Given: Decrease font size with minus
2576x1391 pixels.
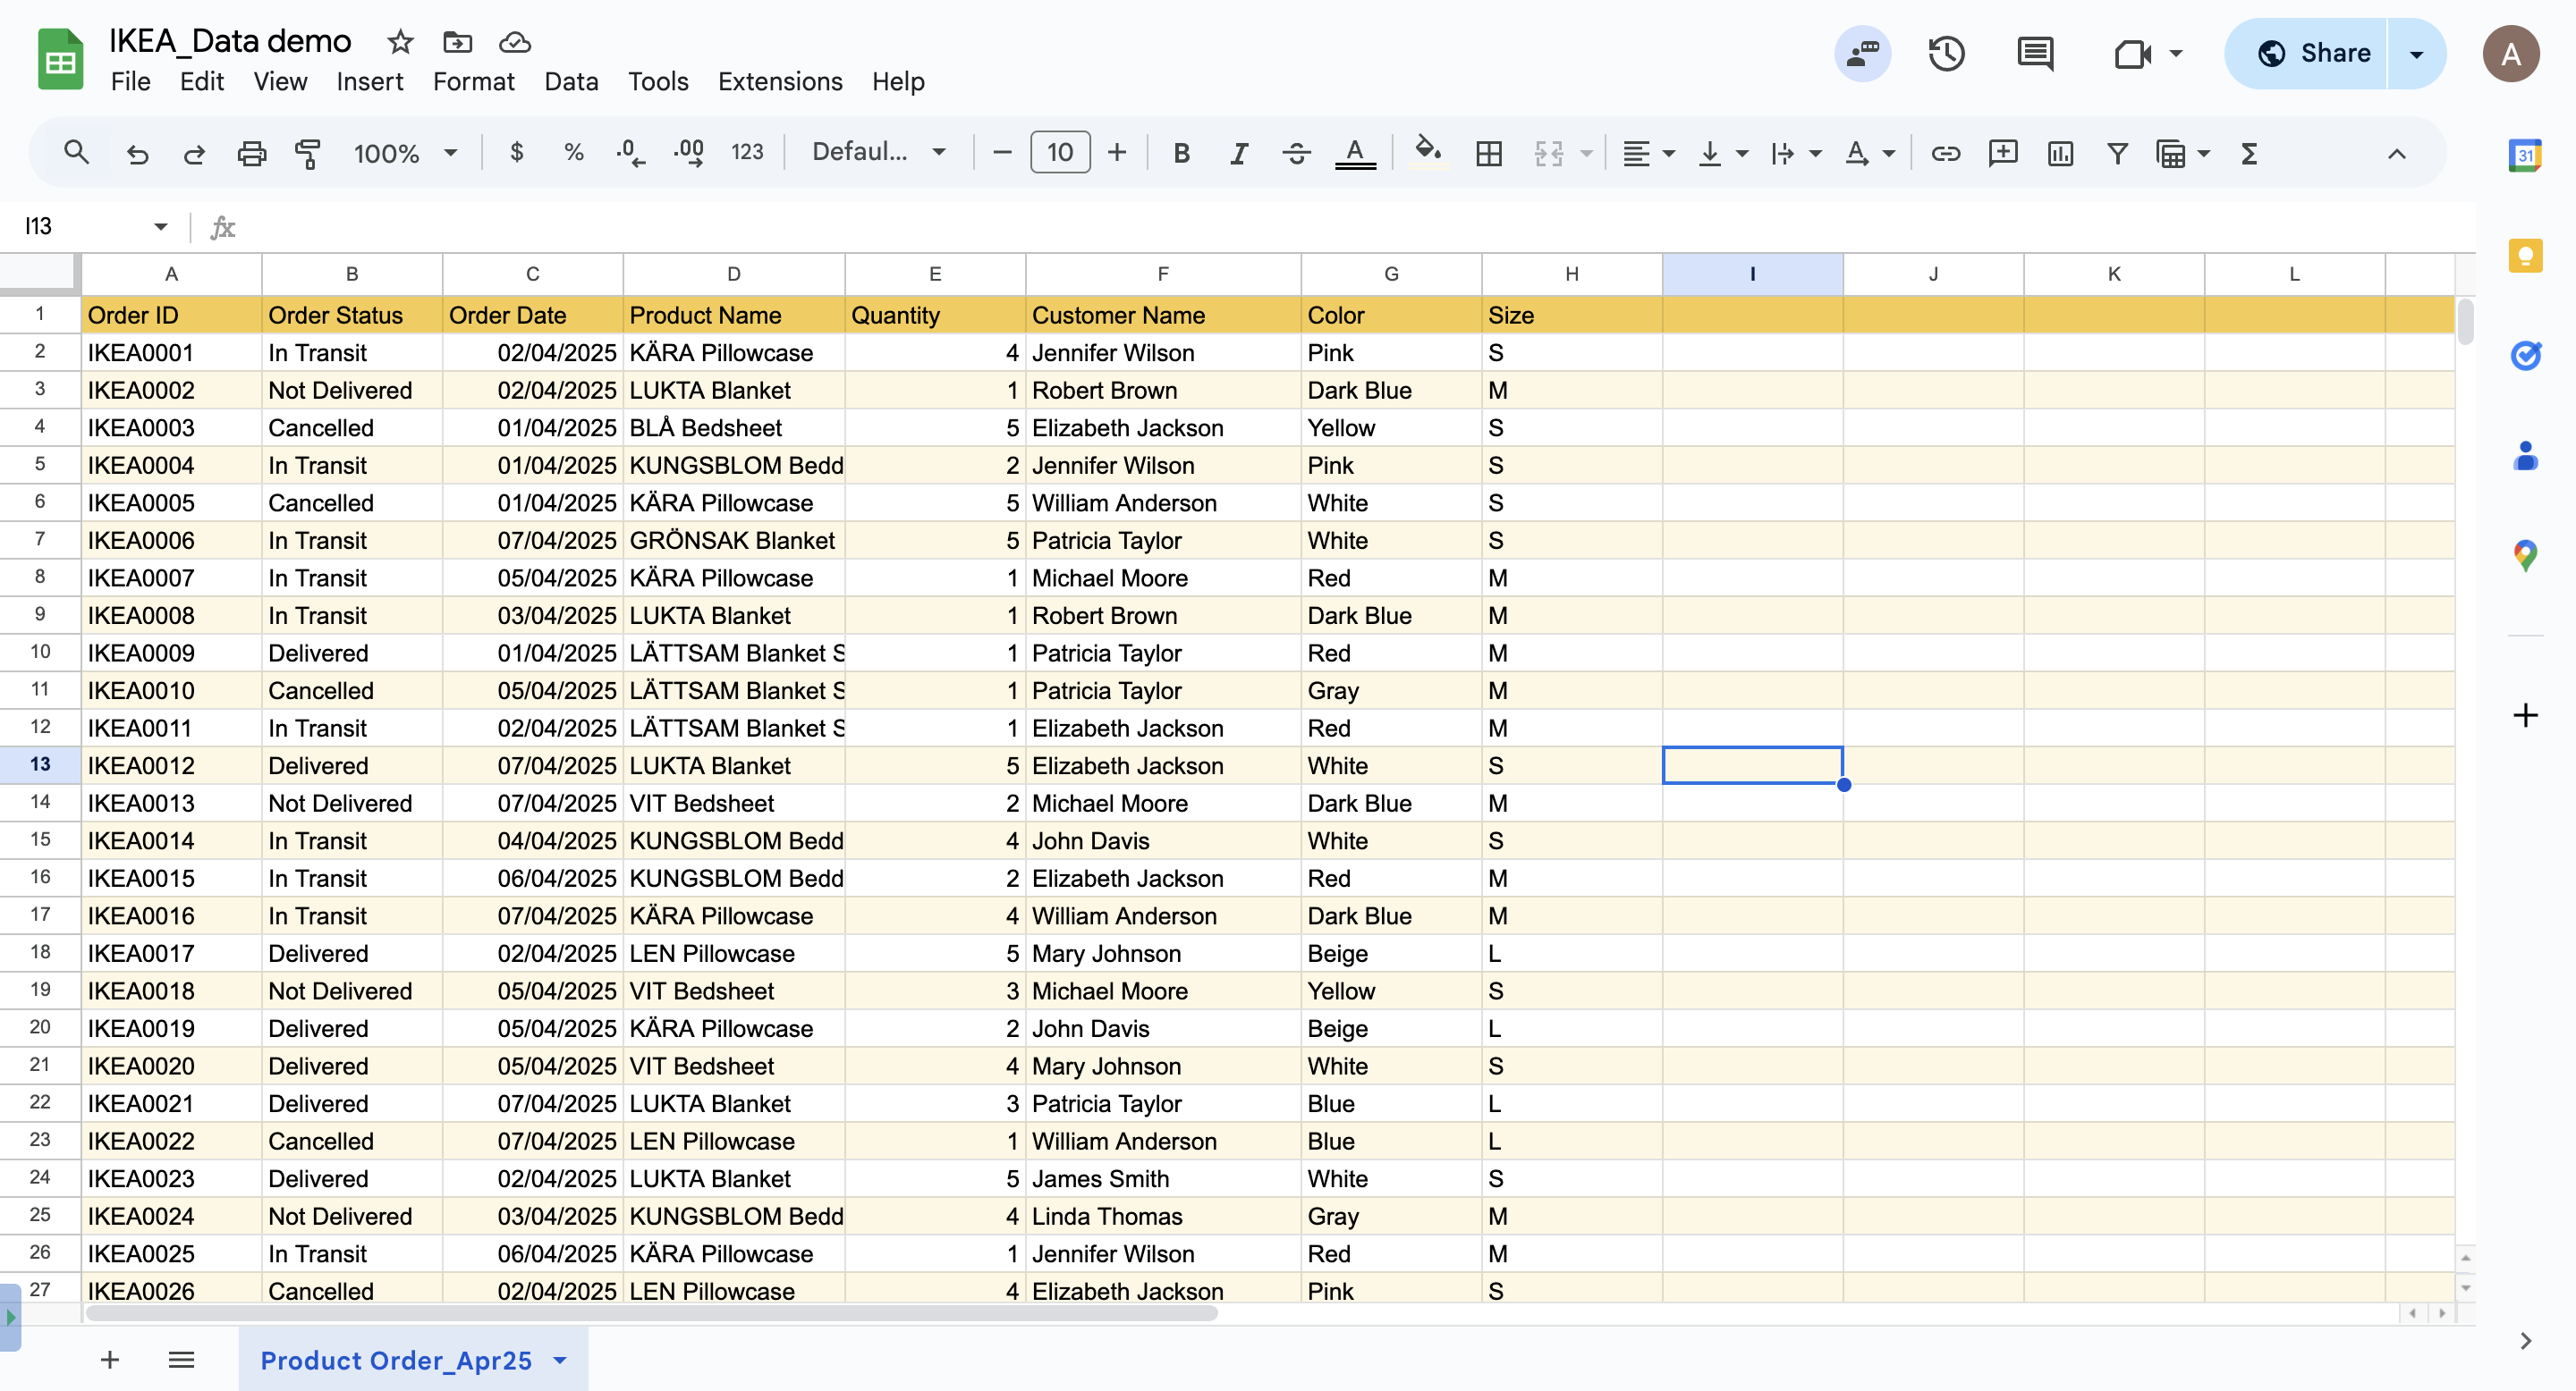Looking at the screenshot, I should tap(1002, 153).
